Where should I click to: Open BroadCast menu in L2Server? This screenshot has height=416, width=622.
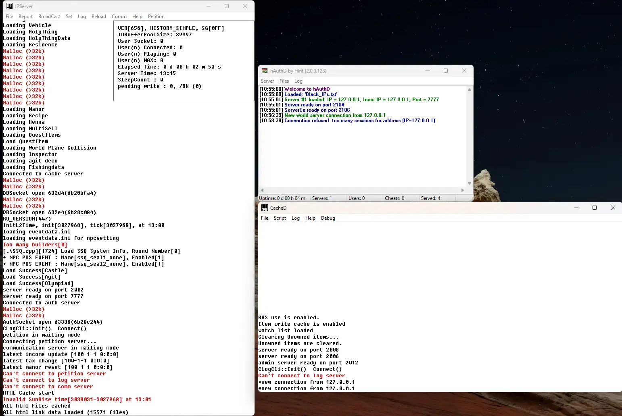click(49, 17)
